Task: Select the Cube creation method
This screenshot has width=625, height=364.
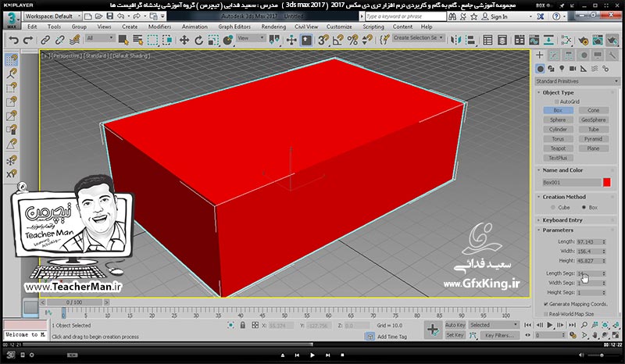Action: pos(553,207)
